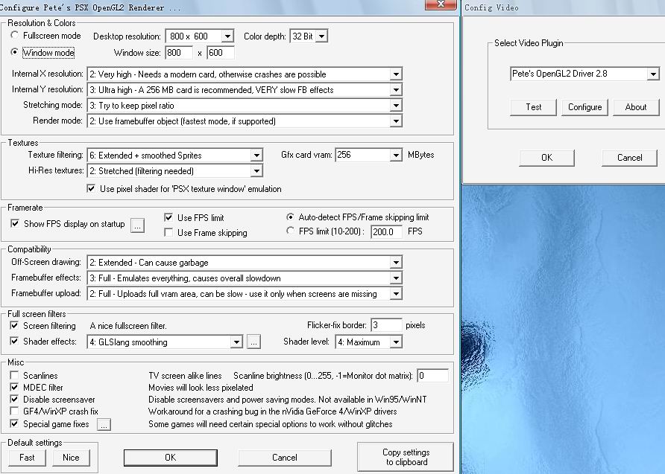Click Flicker-fix border pixels field
This screenshot has height=474, width=665.
[x=386, y=325]
